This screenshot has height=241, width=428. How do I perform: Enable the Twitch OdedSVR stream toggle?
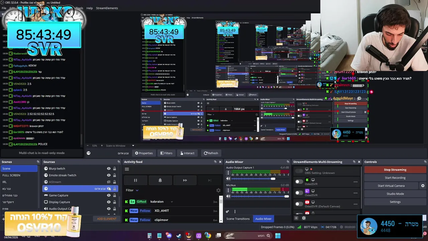pos(299,193)
